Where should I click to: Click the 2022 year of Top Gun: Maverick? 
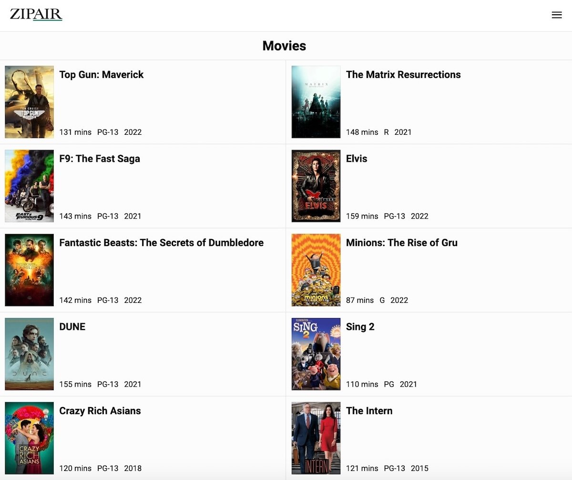[133, 132]
